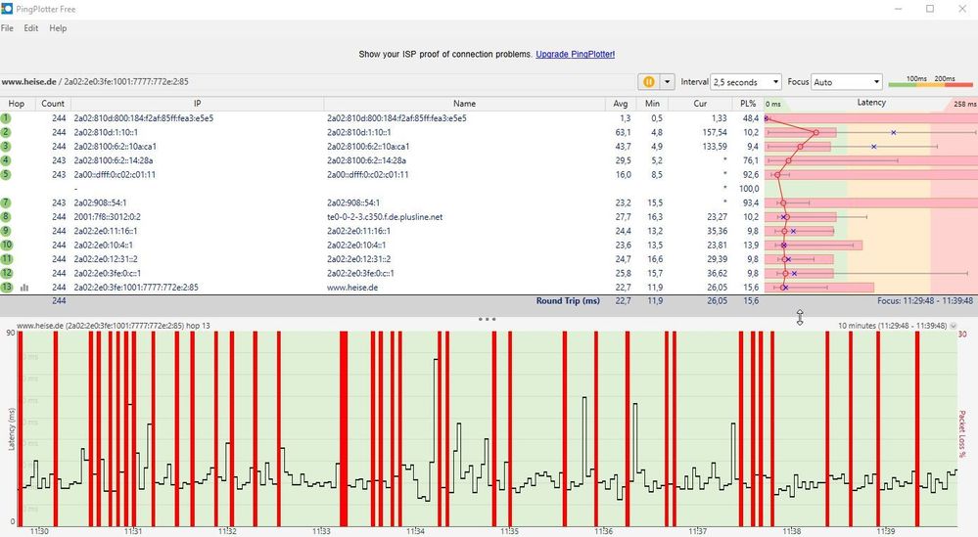Click the hop 12 green circle icon

coord(6,273)
